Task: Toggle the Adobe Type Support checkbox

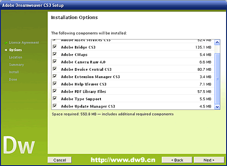Action: tap(54, 98)
